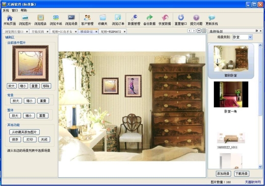
Task: Click the 天画软件网 link in status bar
Action: click(x=253, y=182)
